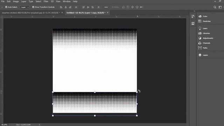Open the Auto-Select Layer dropdown
224x126 pixels.
click(x=25, y=7)
